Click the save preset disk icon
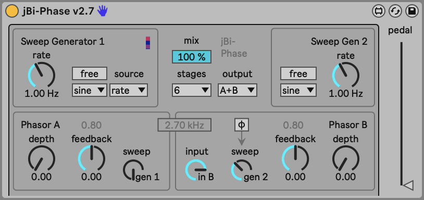 [412, 11]
